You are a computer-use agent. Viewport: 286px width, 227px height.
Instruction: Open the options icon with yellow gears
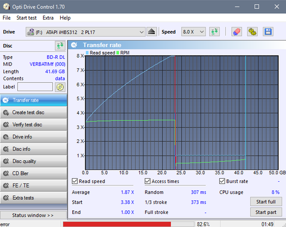(253, 32)
